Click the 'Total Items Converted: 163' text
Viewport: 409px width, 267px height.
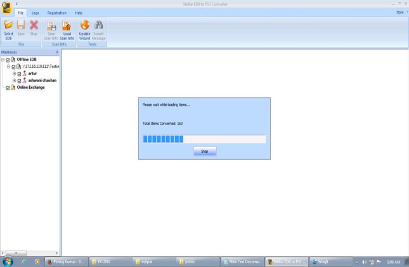point(162,124)
